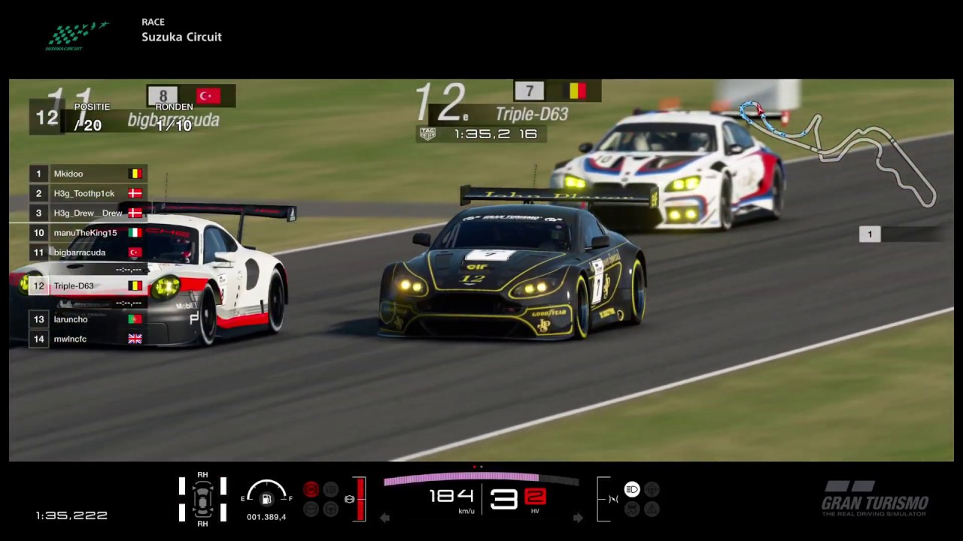The width and height of the screenshot is (963, 541).
Task: Click Mkidoo's Belgian flag in leaderboard
Action: pyautogui.click(x=135, y=174)
